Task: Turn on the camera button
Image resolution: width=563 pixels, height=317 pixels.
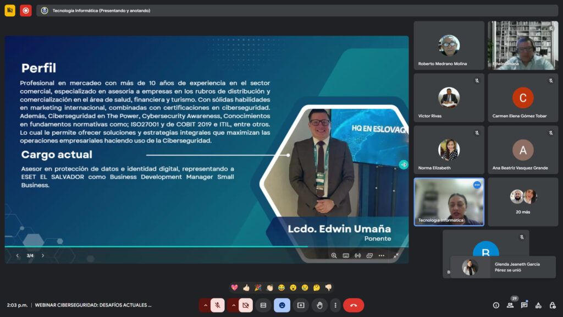Action: tap(245, 305)
